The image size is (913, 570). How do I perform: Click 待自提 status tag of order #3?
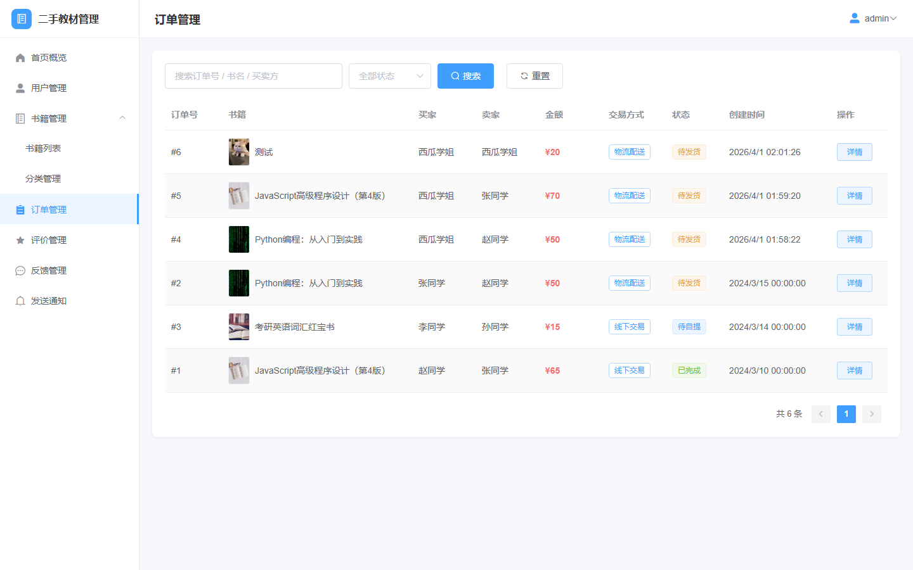point(689,327)
